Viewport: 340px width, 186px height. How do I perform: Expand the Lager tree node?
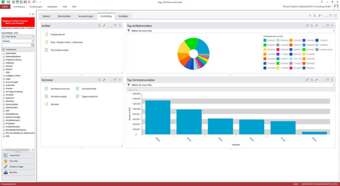[x=3, y=79]
